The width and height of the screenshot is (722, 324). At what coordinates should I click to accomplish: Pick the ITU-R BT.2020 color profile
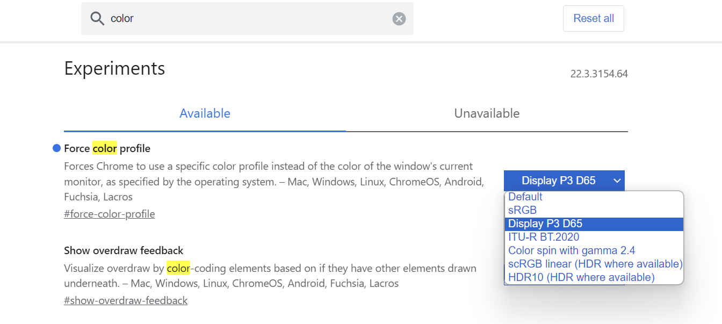click(544, 237)
